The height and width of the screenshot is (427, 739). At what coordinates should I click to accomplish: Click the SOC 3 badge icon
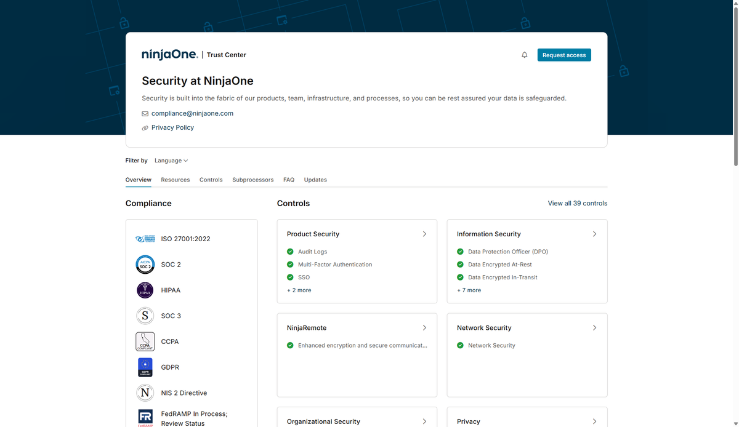[x=145, y=316]
